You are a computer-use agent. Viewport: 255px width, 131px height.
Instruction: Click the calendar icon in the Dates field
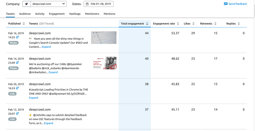[x=87, y=4]
